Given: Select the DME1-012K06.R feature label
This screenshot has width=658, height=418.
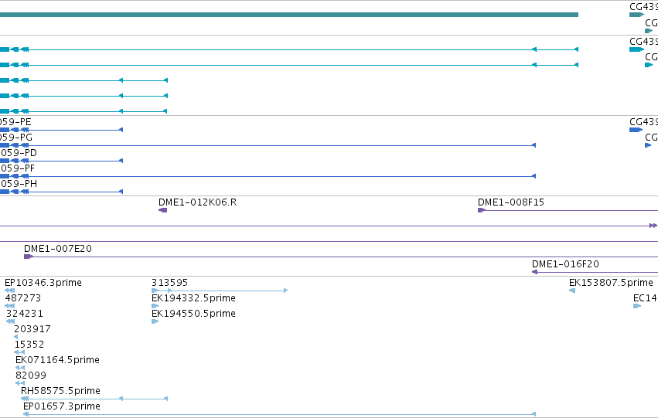Looking at the screenshot, I should click(x=197, y=202).
